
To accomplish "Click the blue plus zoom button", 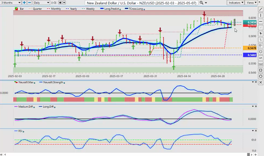I will tap(24, 3).
